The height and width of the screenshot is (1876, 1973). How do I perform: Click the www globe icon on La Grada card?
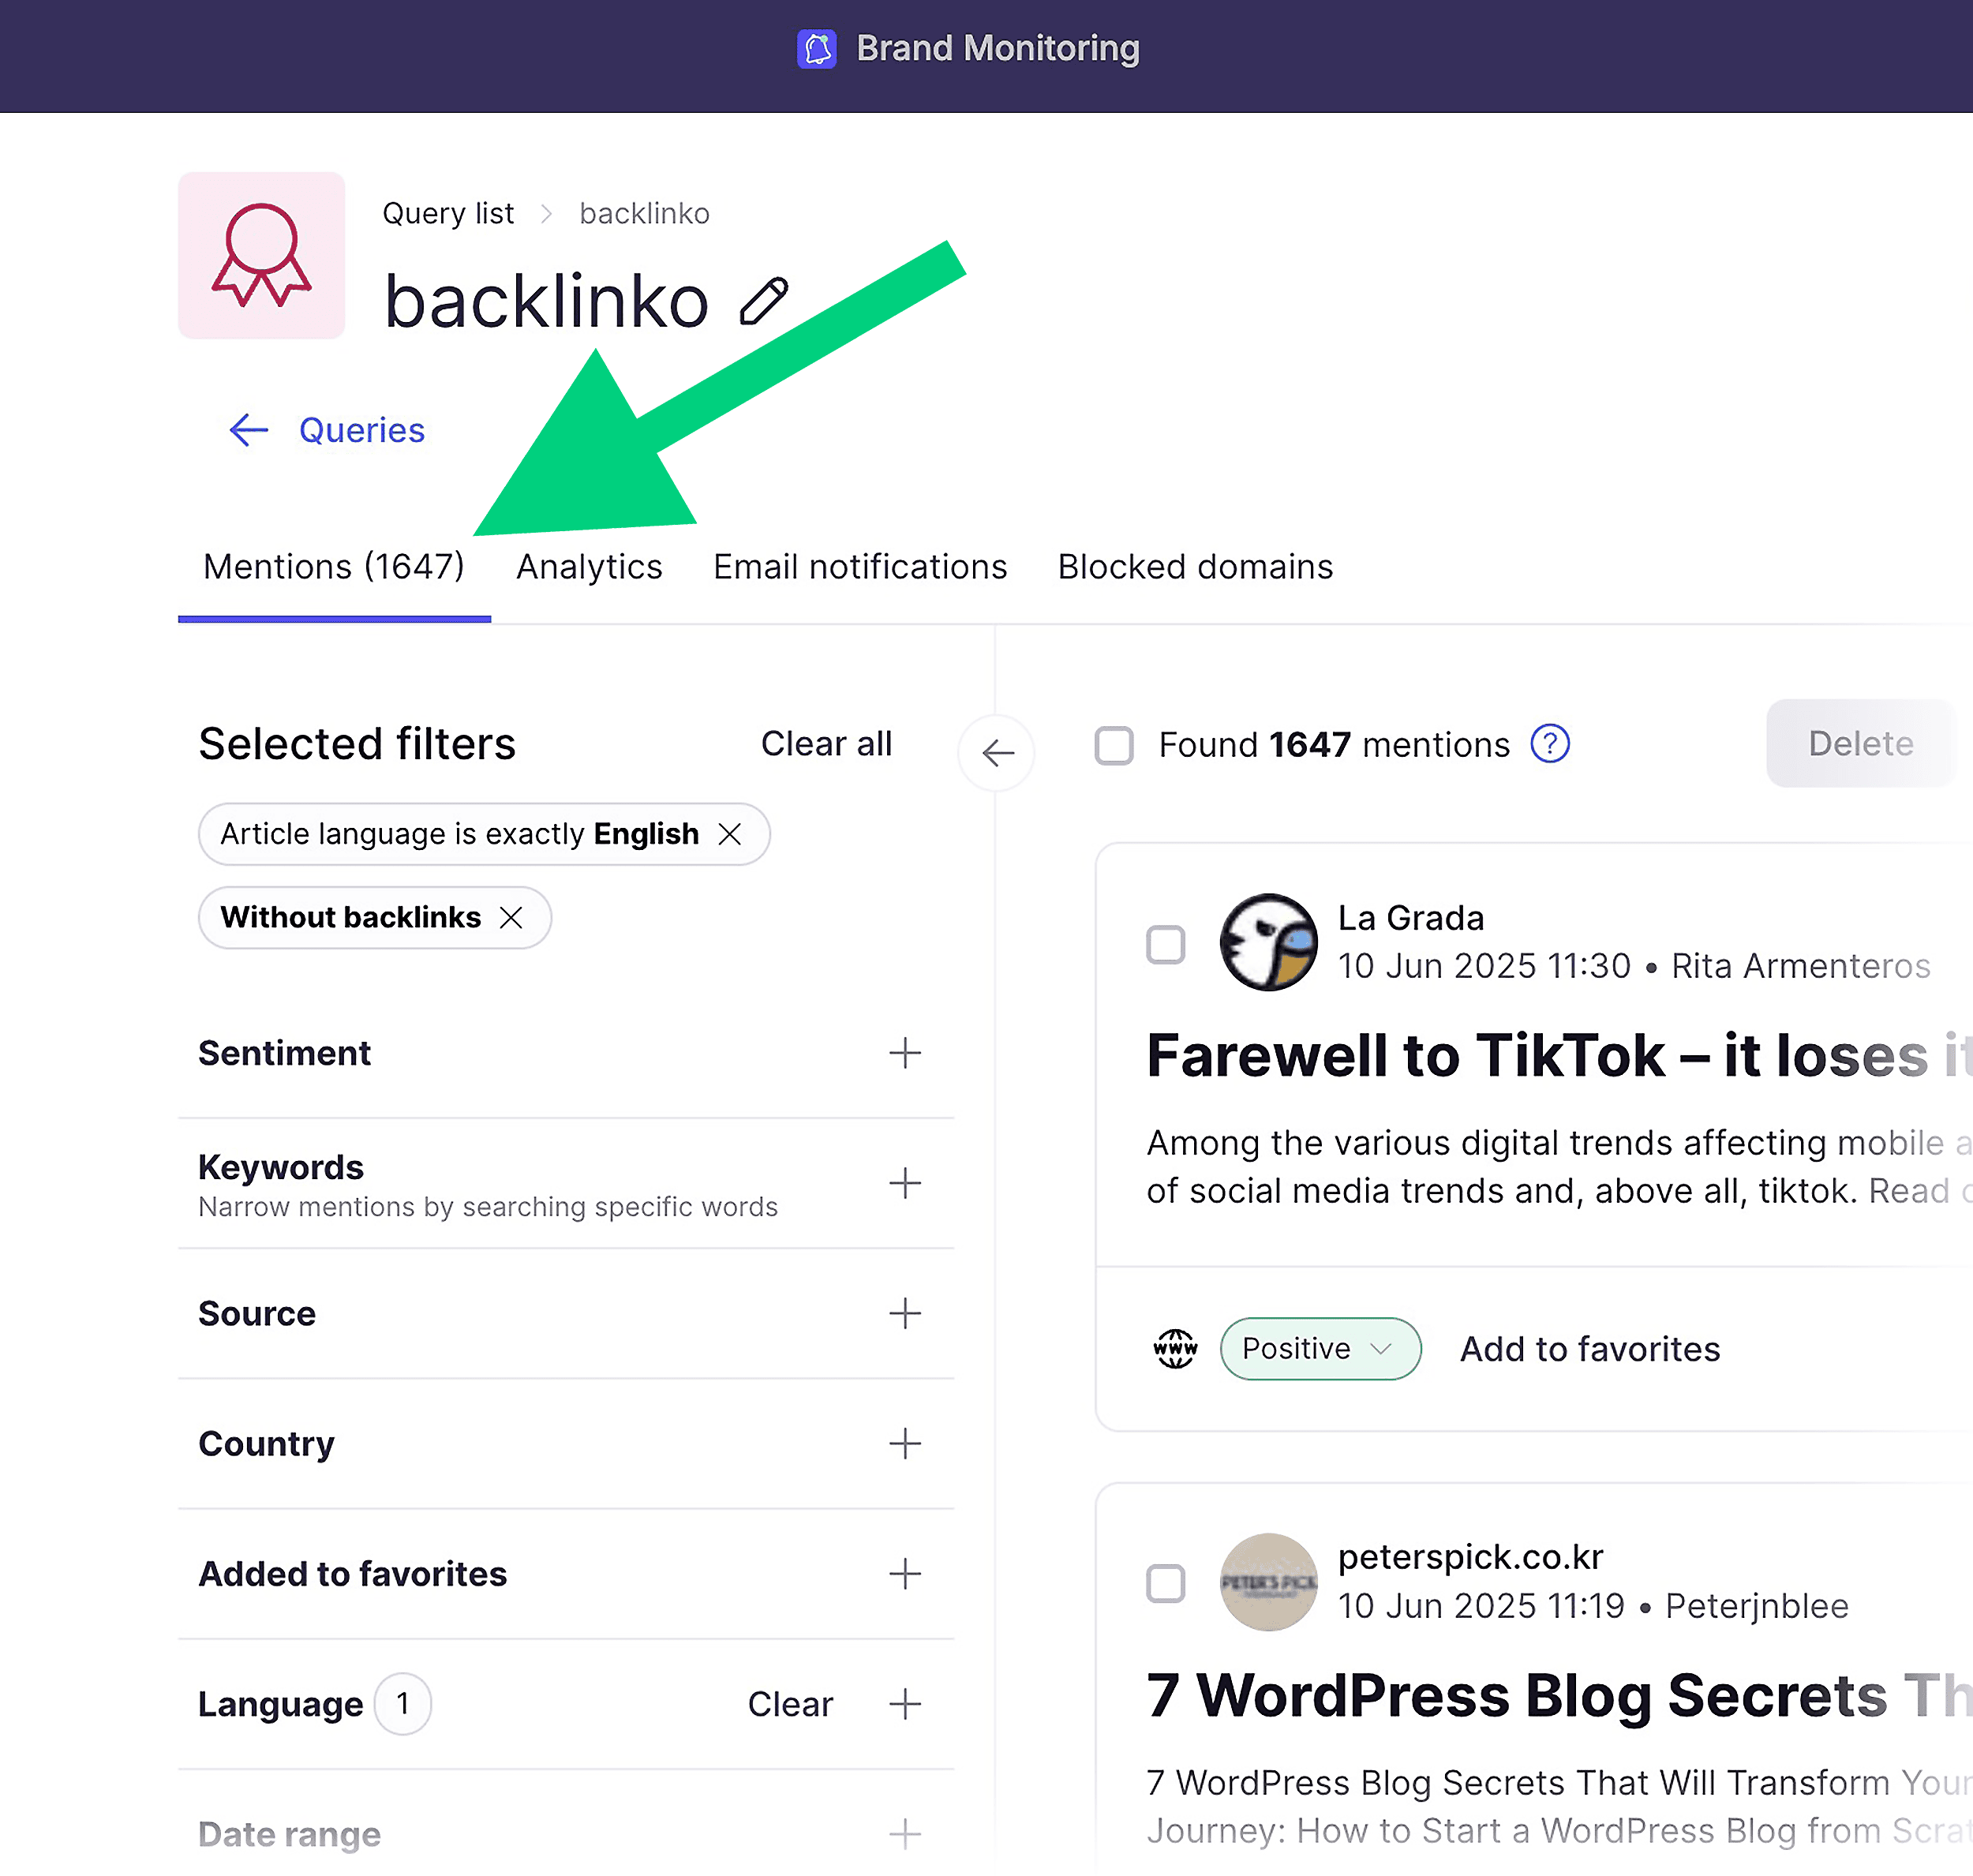point(1175,1348)
